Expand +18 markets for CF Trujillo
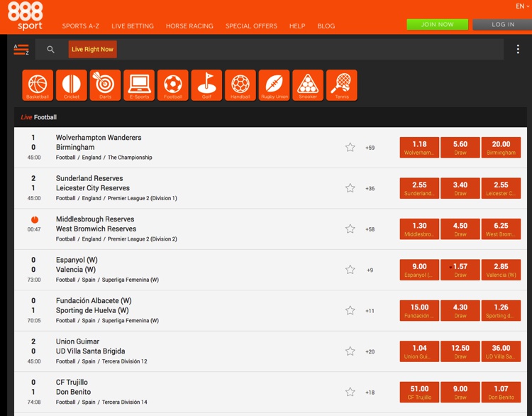The width and height of the screenshot is (532, 416). point(370,393)
